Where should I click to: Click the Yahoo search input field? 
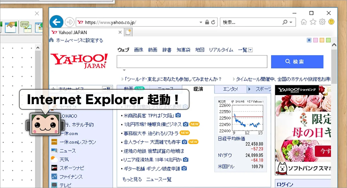(x=192, y=62)
